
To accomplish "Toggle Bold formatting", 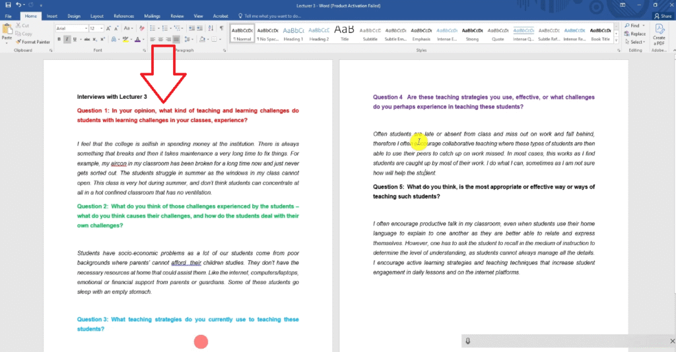I will pos(59,40).
